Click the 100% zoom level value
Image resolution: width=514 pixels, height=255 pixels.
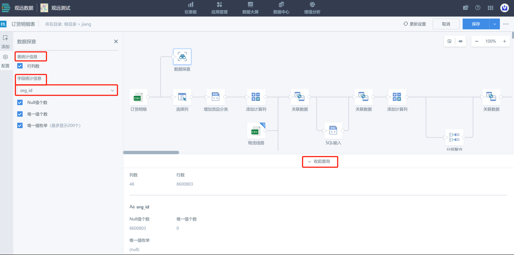click(490, 41)
